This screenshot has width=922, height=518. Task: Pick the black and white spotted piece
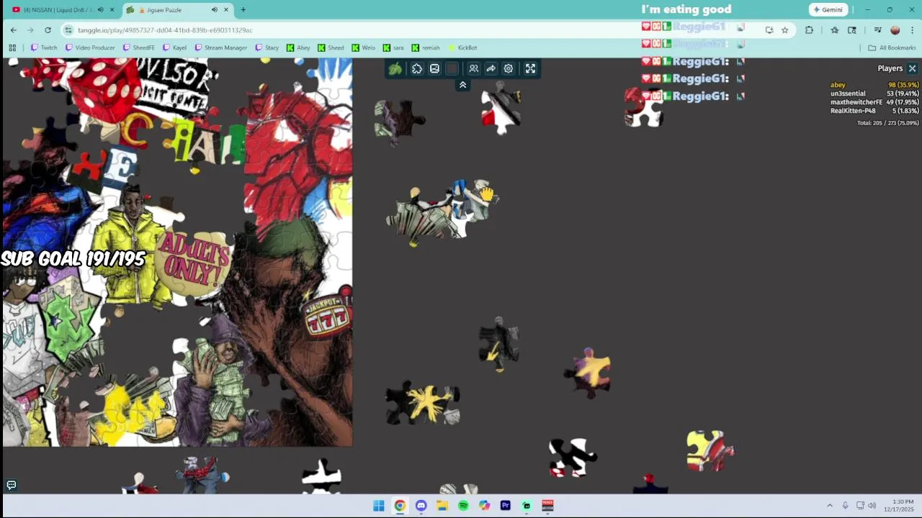[572, 458]
